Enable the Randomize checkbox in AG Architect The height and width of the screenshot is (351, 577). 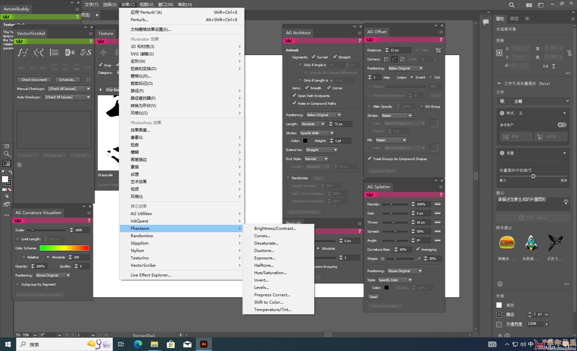(x=288, y=178)
